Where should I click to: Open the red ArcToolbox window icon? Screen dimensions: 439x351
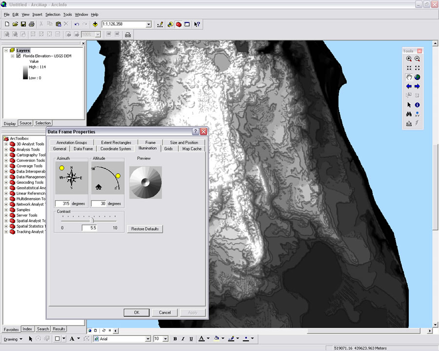(179, 24)
